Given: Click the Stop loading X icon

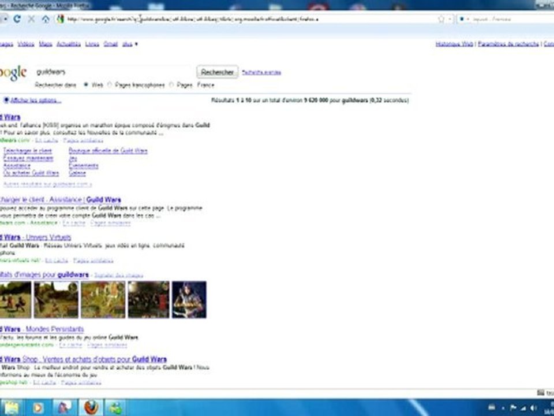Looking at the screenshot, I should click(x=31, y=19).
